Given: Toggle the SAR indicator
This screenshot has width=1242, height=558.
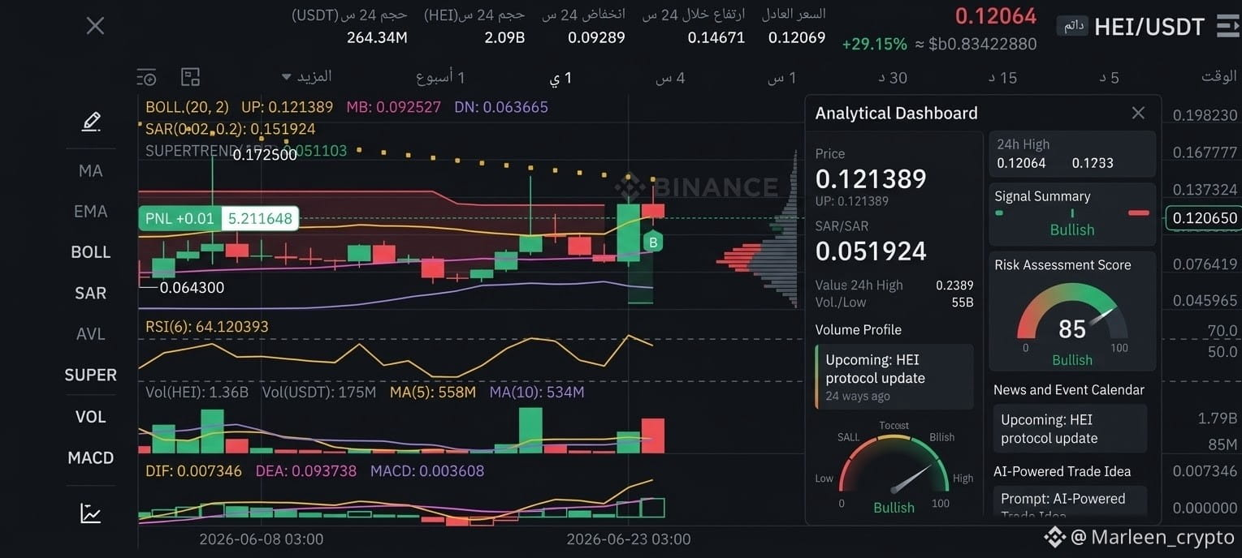Looking at the screenshot, I should [91, 293].
